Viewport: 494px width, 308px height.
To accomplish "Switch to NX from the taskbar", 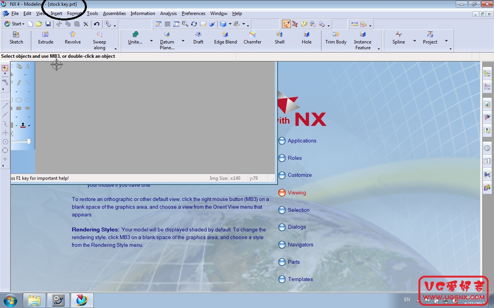I will pos(82,300).
